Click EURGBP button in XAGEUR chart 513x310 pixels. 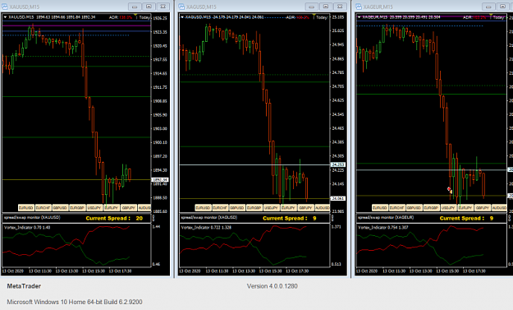tap(431, 208)
